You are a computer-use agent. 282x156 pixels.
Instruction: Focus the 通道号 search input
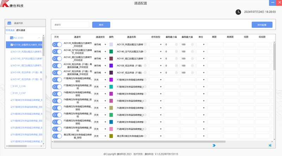[x=71, y=25]
